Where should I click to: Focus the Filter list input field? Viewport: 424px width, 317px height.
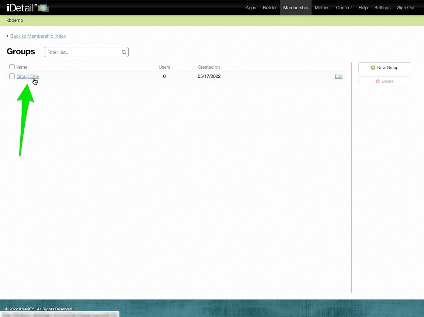coord(86,52)
